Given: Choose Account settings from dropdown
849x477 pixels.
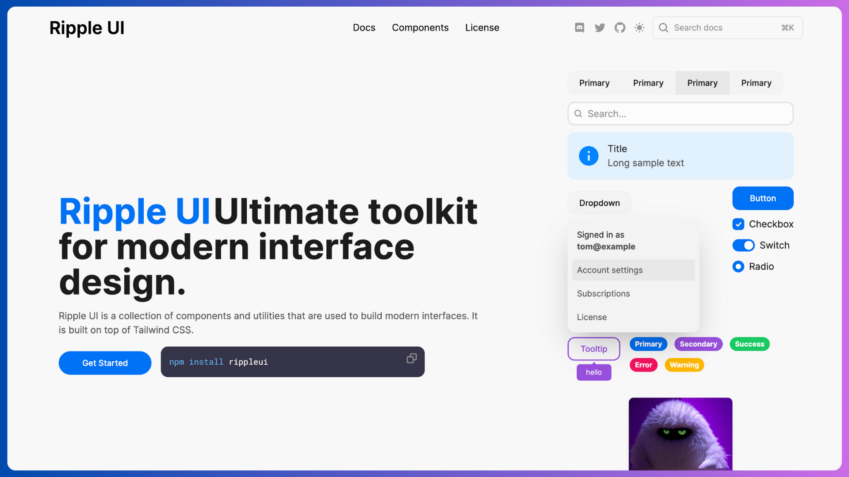Looking at the screenshot, I should tap(633, 270).
